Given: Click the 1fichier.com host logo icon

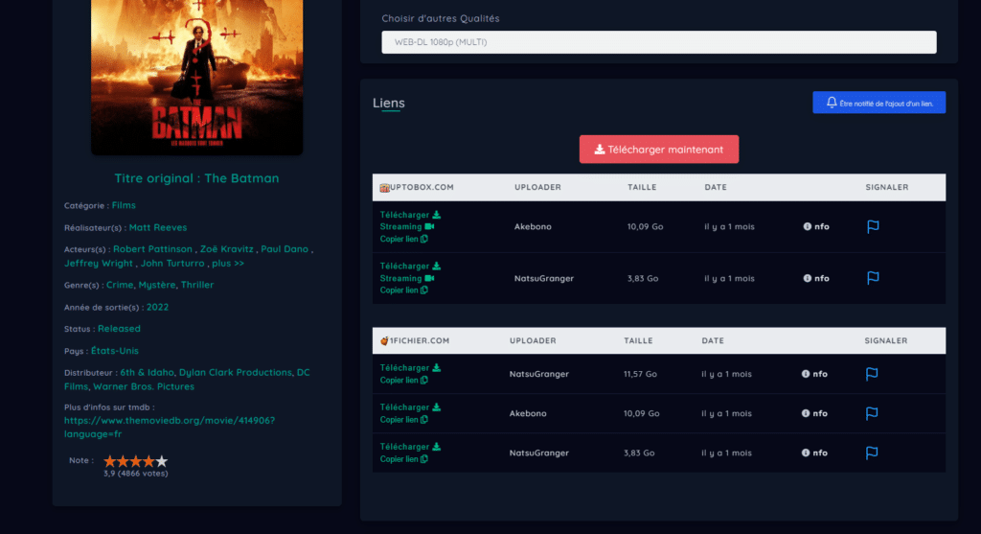Looking at the screenshot, I should coord(385,340).
